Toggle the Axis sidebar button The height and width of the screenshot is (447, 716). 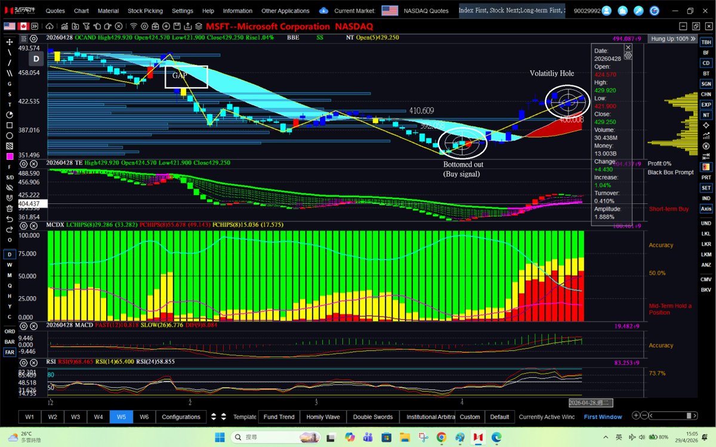[706, 209]
